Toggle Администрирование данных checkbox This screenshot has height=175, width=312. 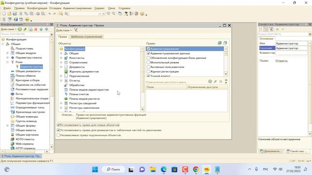pos(148,53)
